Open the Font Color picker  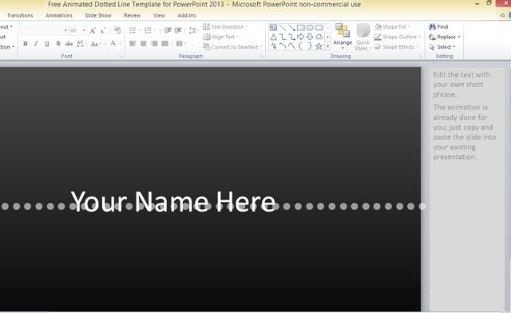click(115, 43)
